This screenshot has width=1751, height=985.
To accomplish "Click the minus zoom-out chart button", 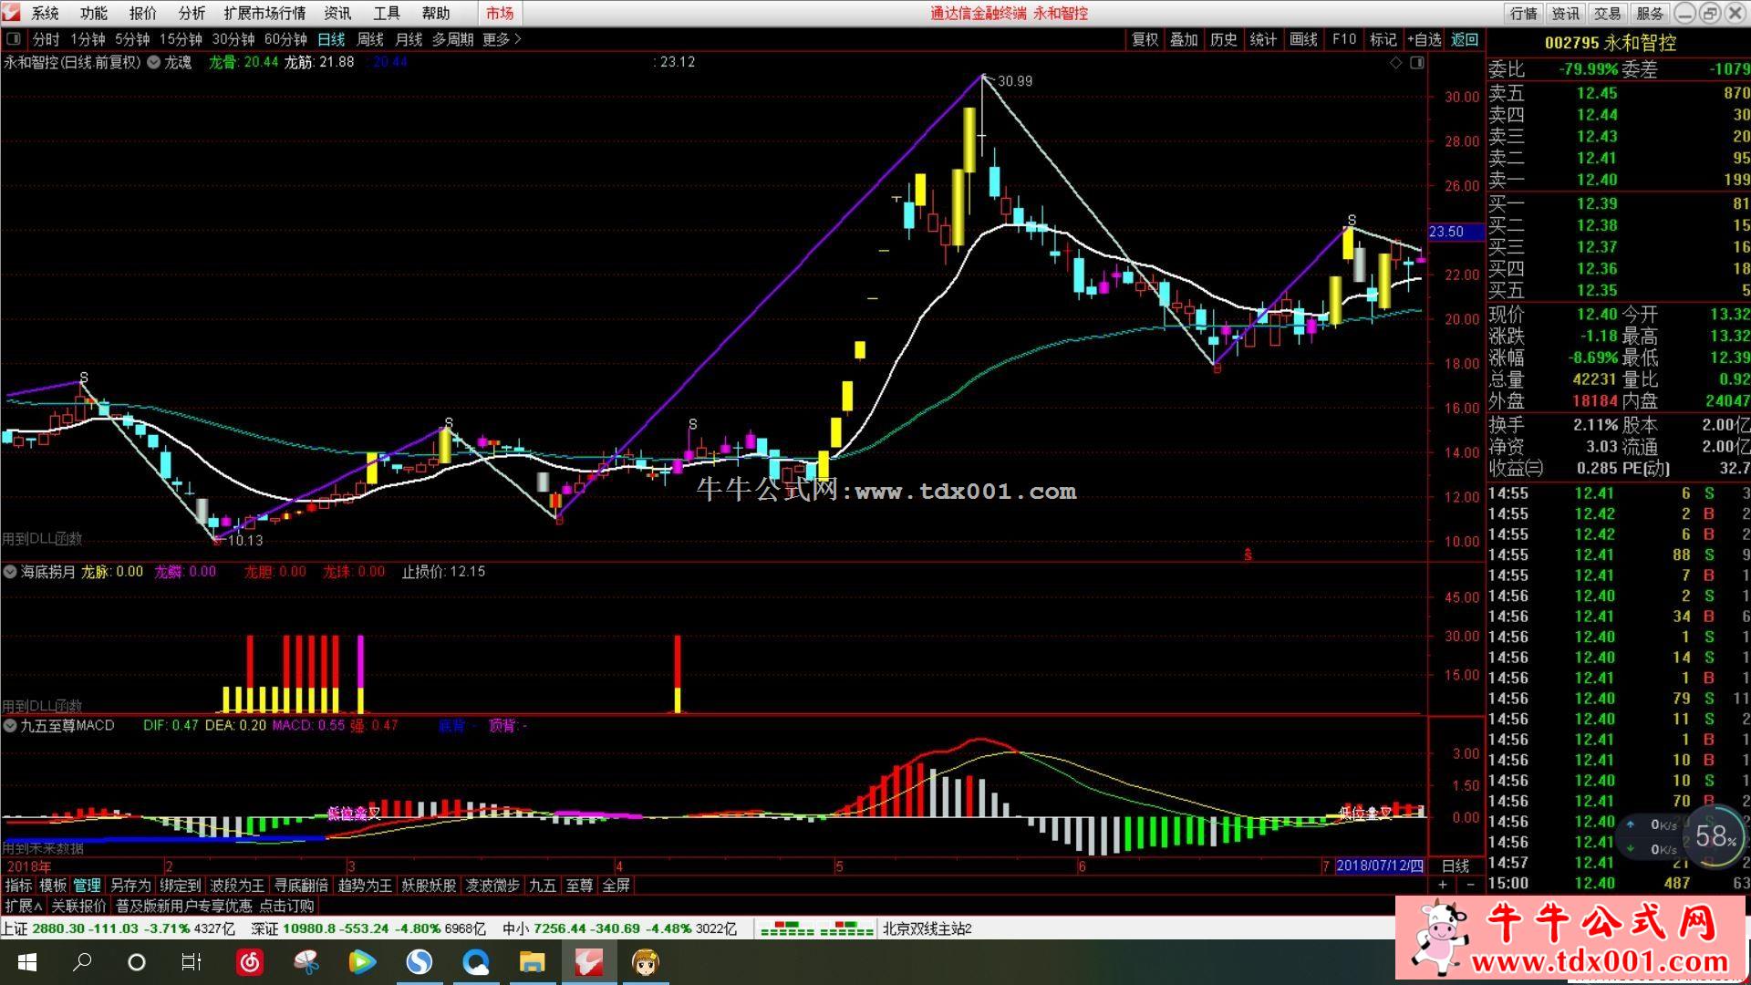I will (1470, 885).
